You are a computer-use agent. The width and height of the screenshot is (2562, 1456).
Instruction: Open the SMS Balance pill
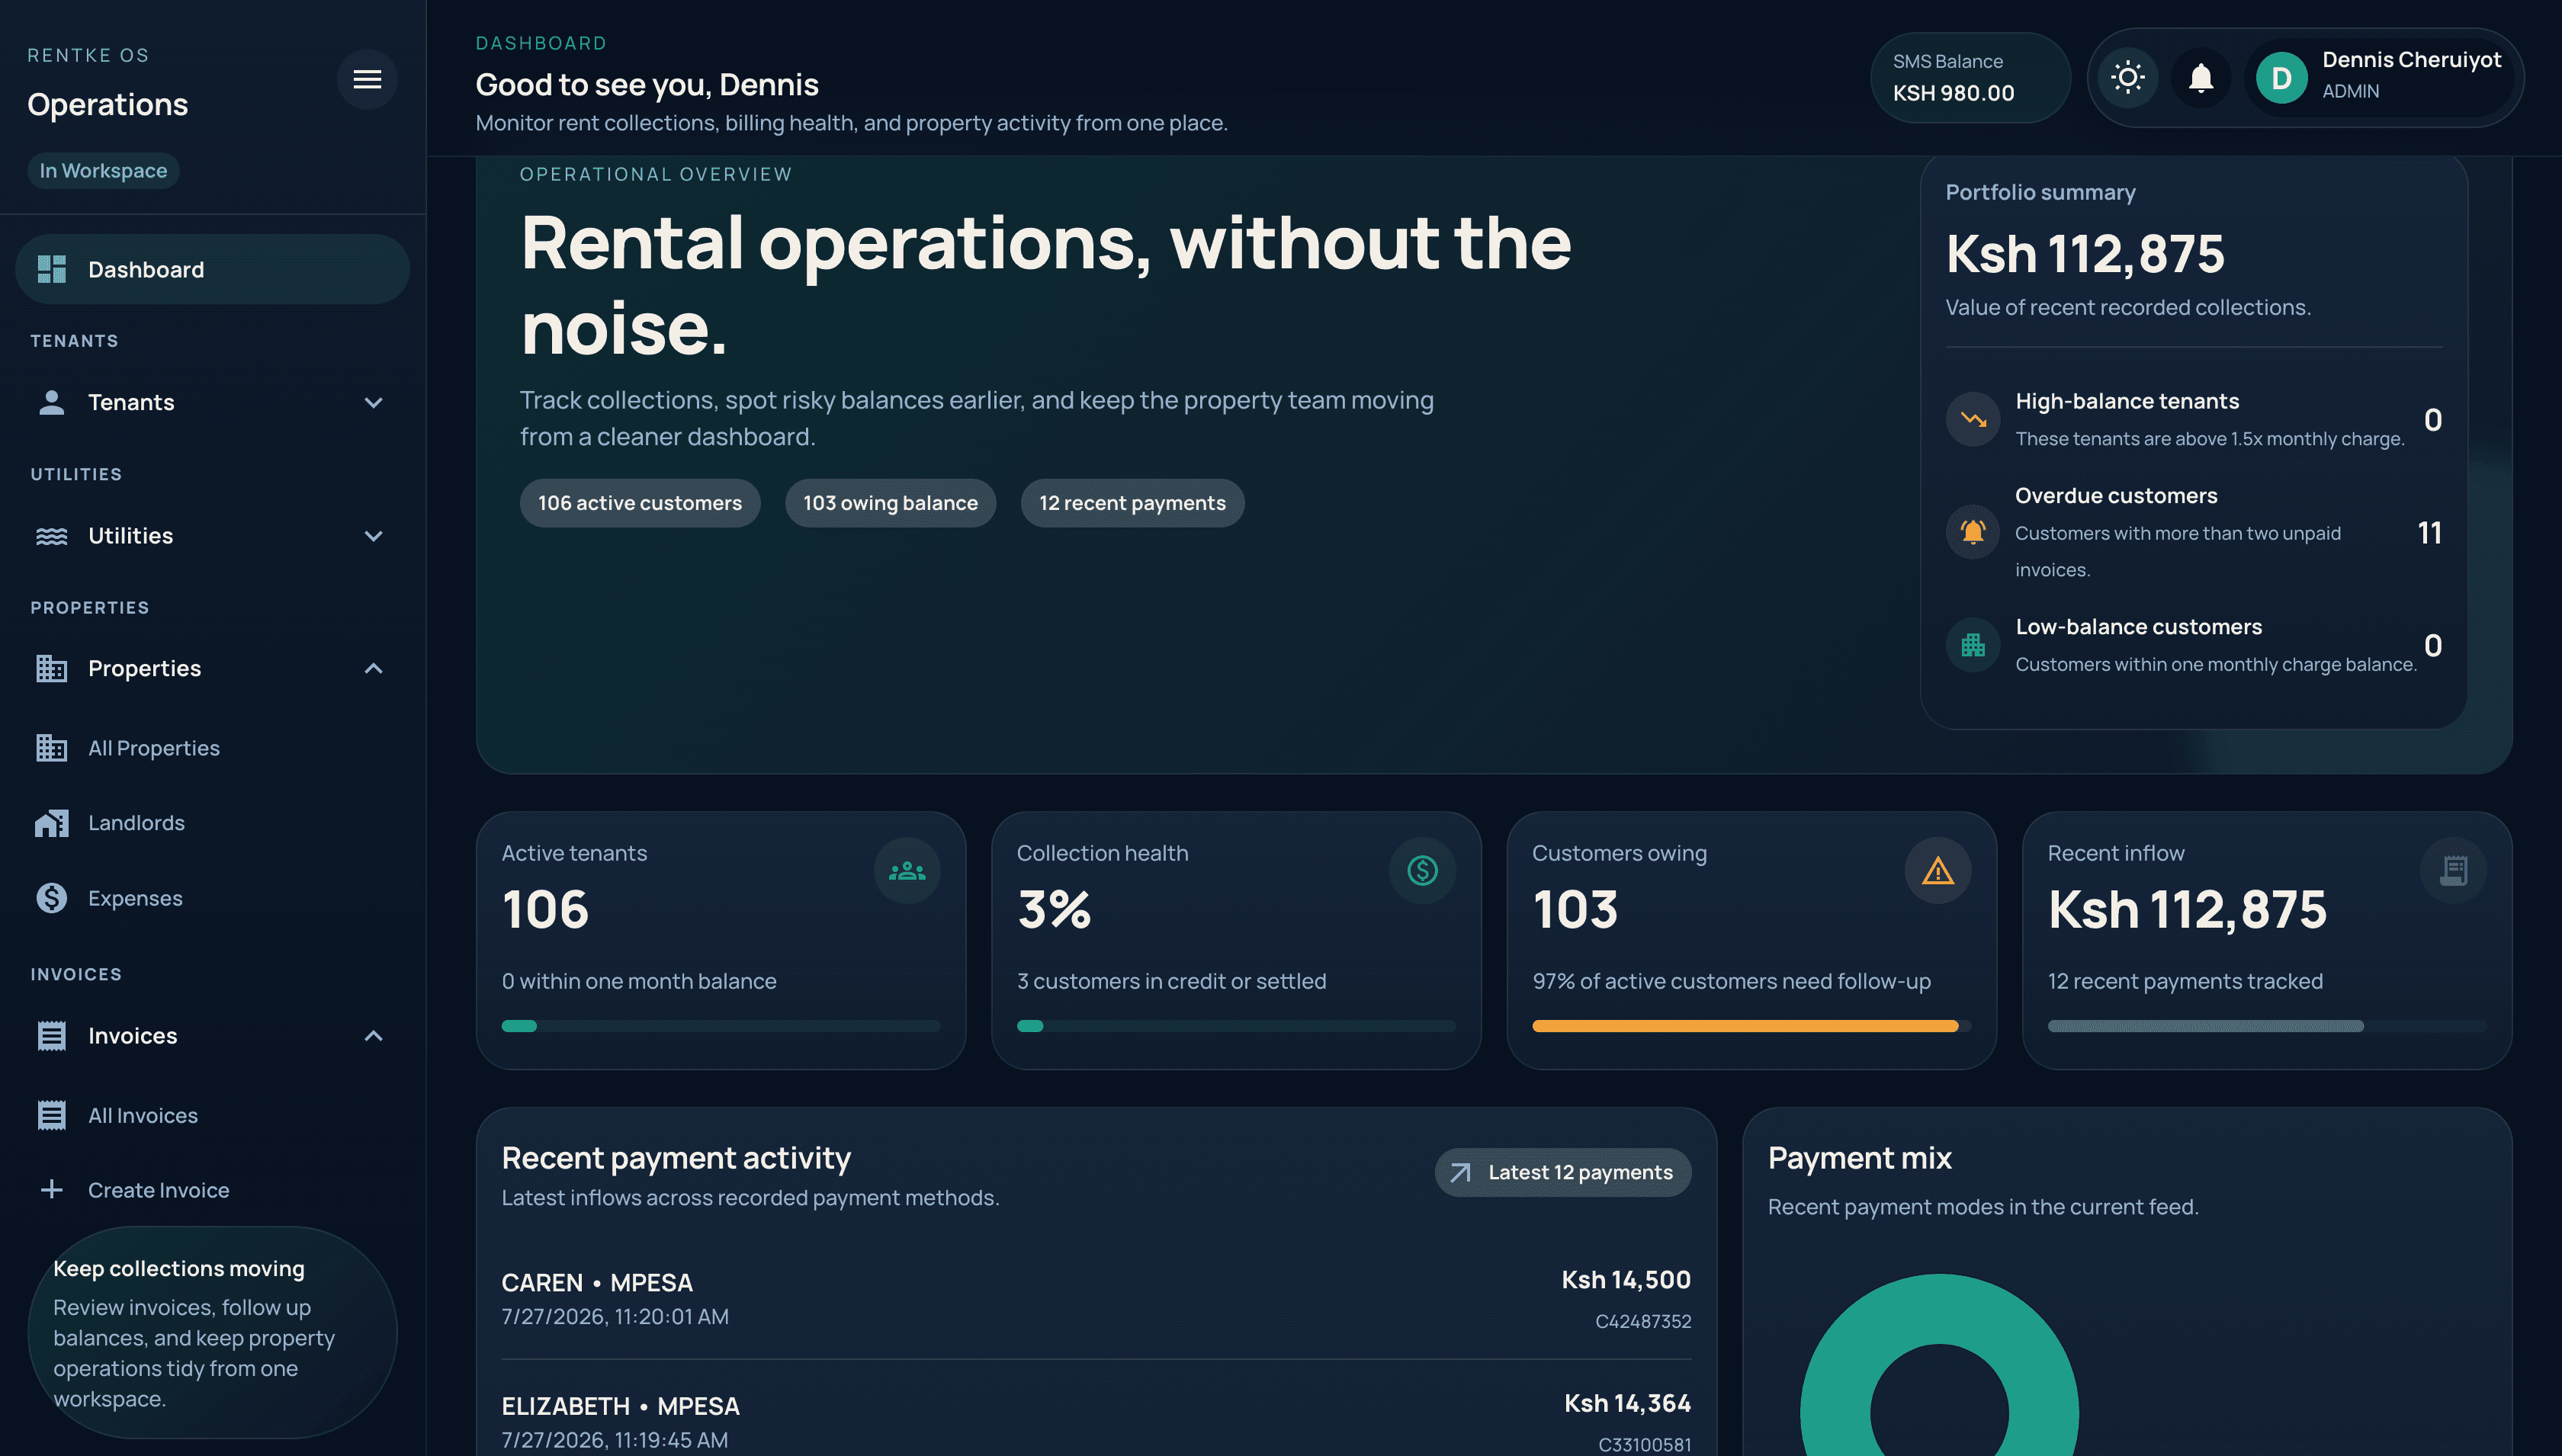(x=1970, y=77)
